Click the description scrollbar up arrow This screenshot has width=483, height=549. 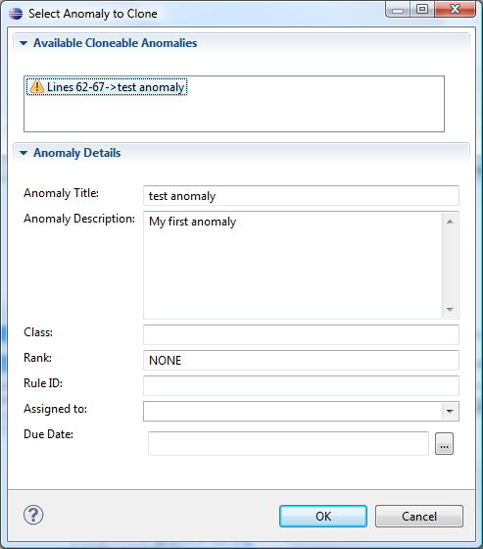click(x=450, y=222)
